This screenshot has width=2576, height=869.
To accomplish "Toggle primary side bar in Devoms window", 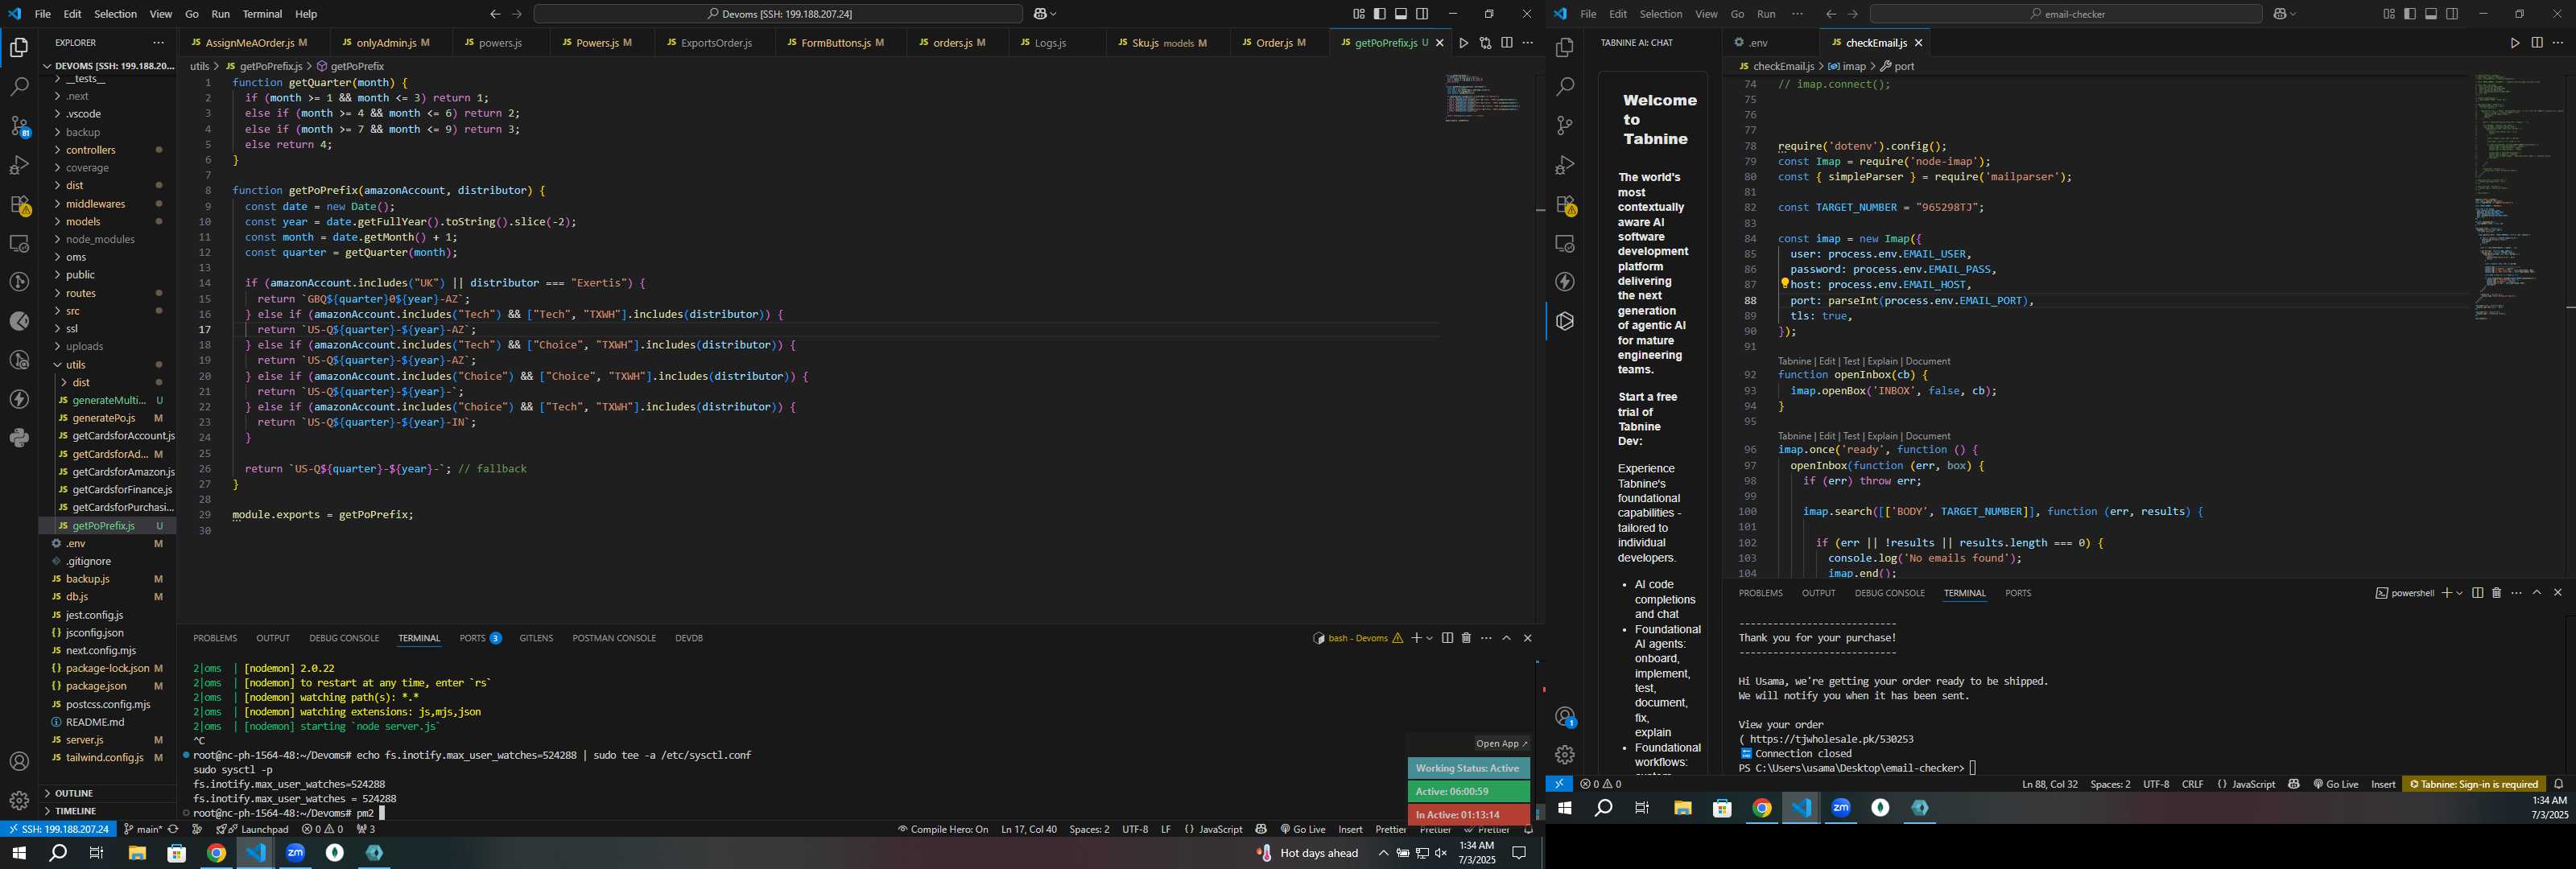I will 1380,14.
